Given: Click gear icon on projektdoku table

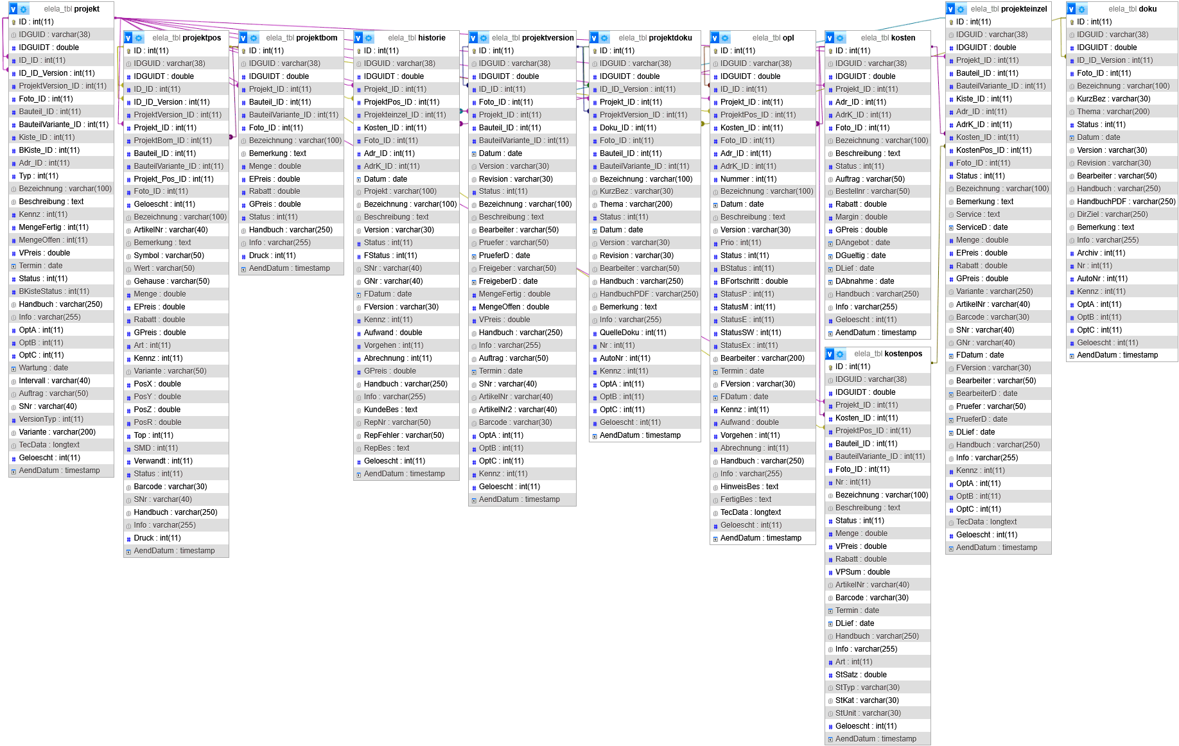Looking at the screenshot, I should click(605, 38).
